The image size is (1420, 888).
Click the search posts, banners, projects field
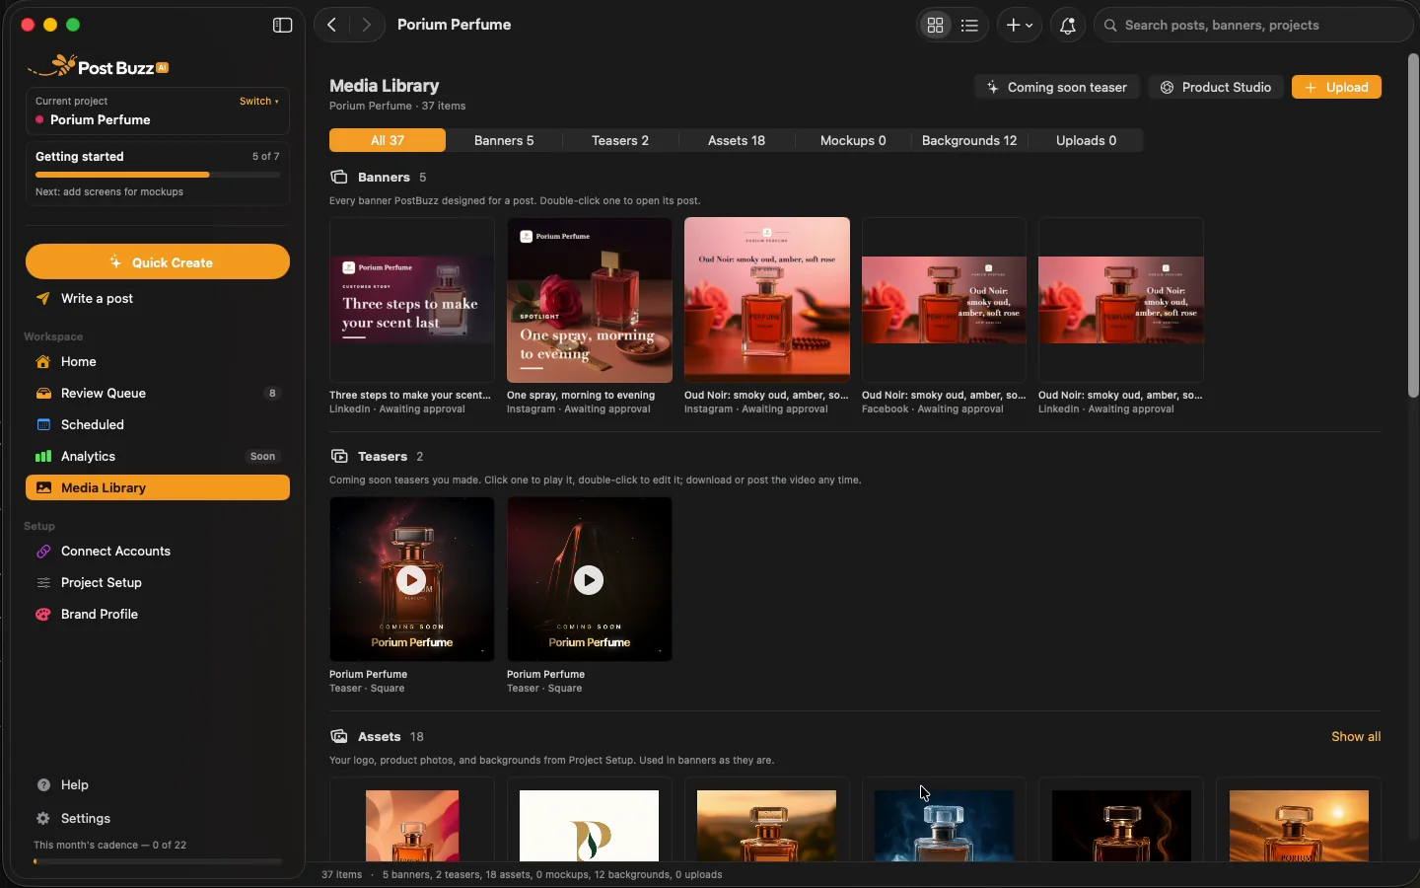coord(1254,26)
